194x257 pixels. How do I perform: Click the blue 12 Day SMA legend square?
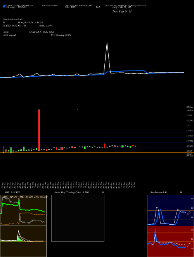4,6
